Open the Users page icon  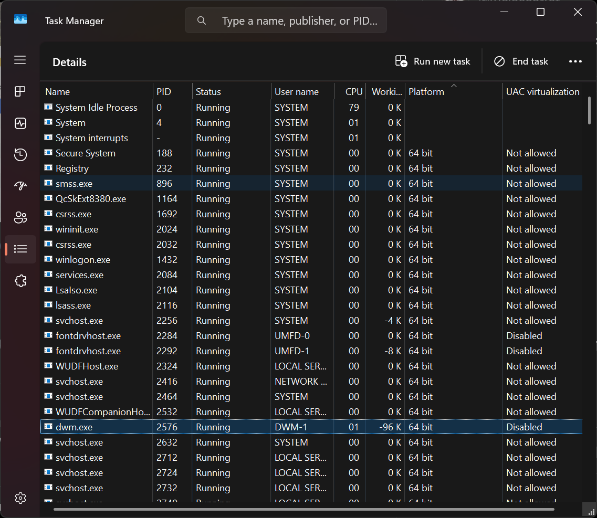click(20, 217)
